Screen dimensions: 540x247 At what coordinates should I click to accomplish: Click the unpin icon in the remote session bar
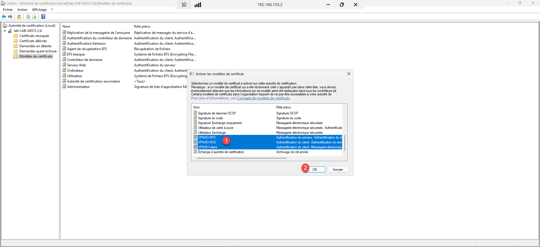click(x=184, y=5)
